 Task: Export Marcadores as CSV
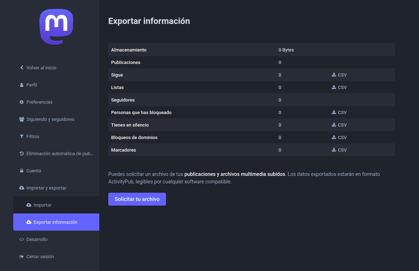339,150
